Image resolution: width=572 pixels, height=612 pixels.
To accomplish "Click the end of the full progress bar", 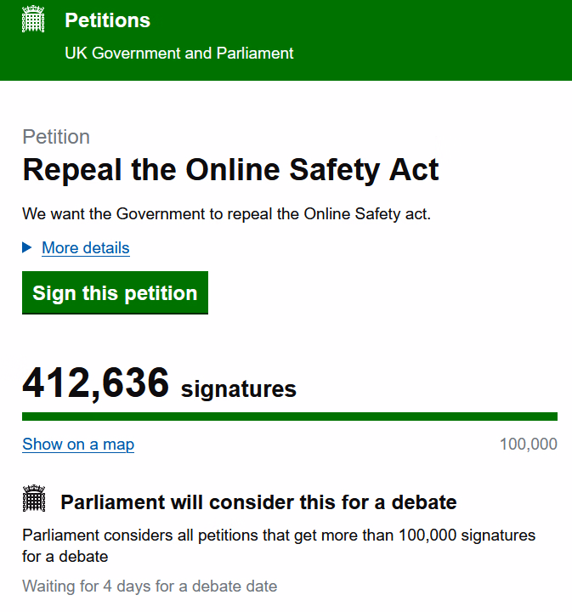I will 554,416.
